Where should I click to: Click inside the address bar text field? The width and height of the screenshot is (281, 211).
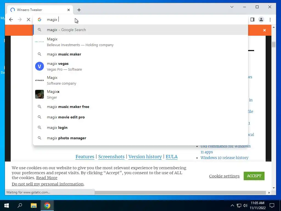[x=140, y=20]
